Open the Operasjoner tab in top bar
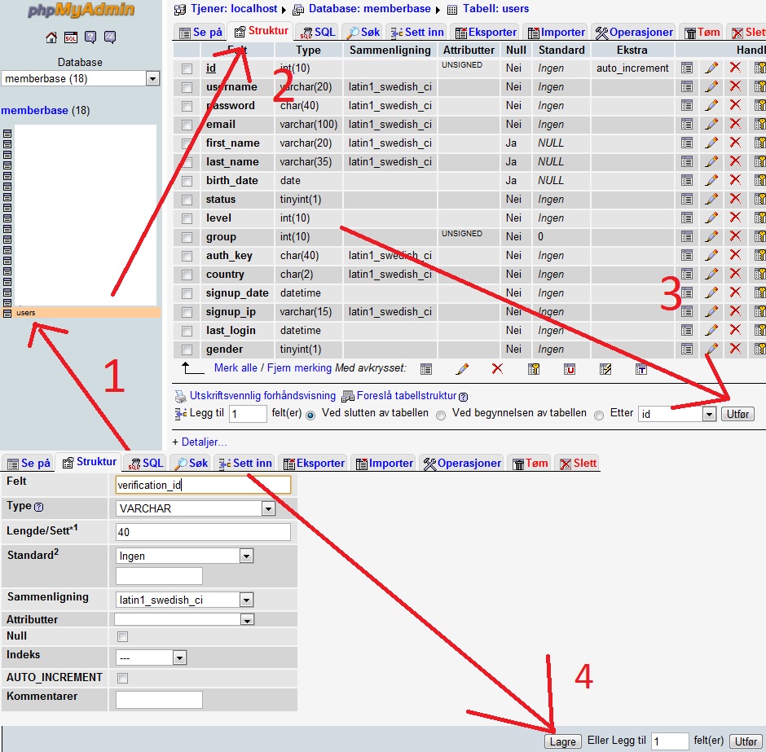This screenshot has width=766, height=752. point(634,33)
